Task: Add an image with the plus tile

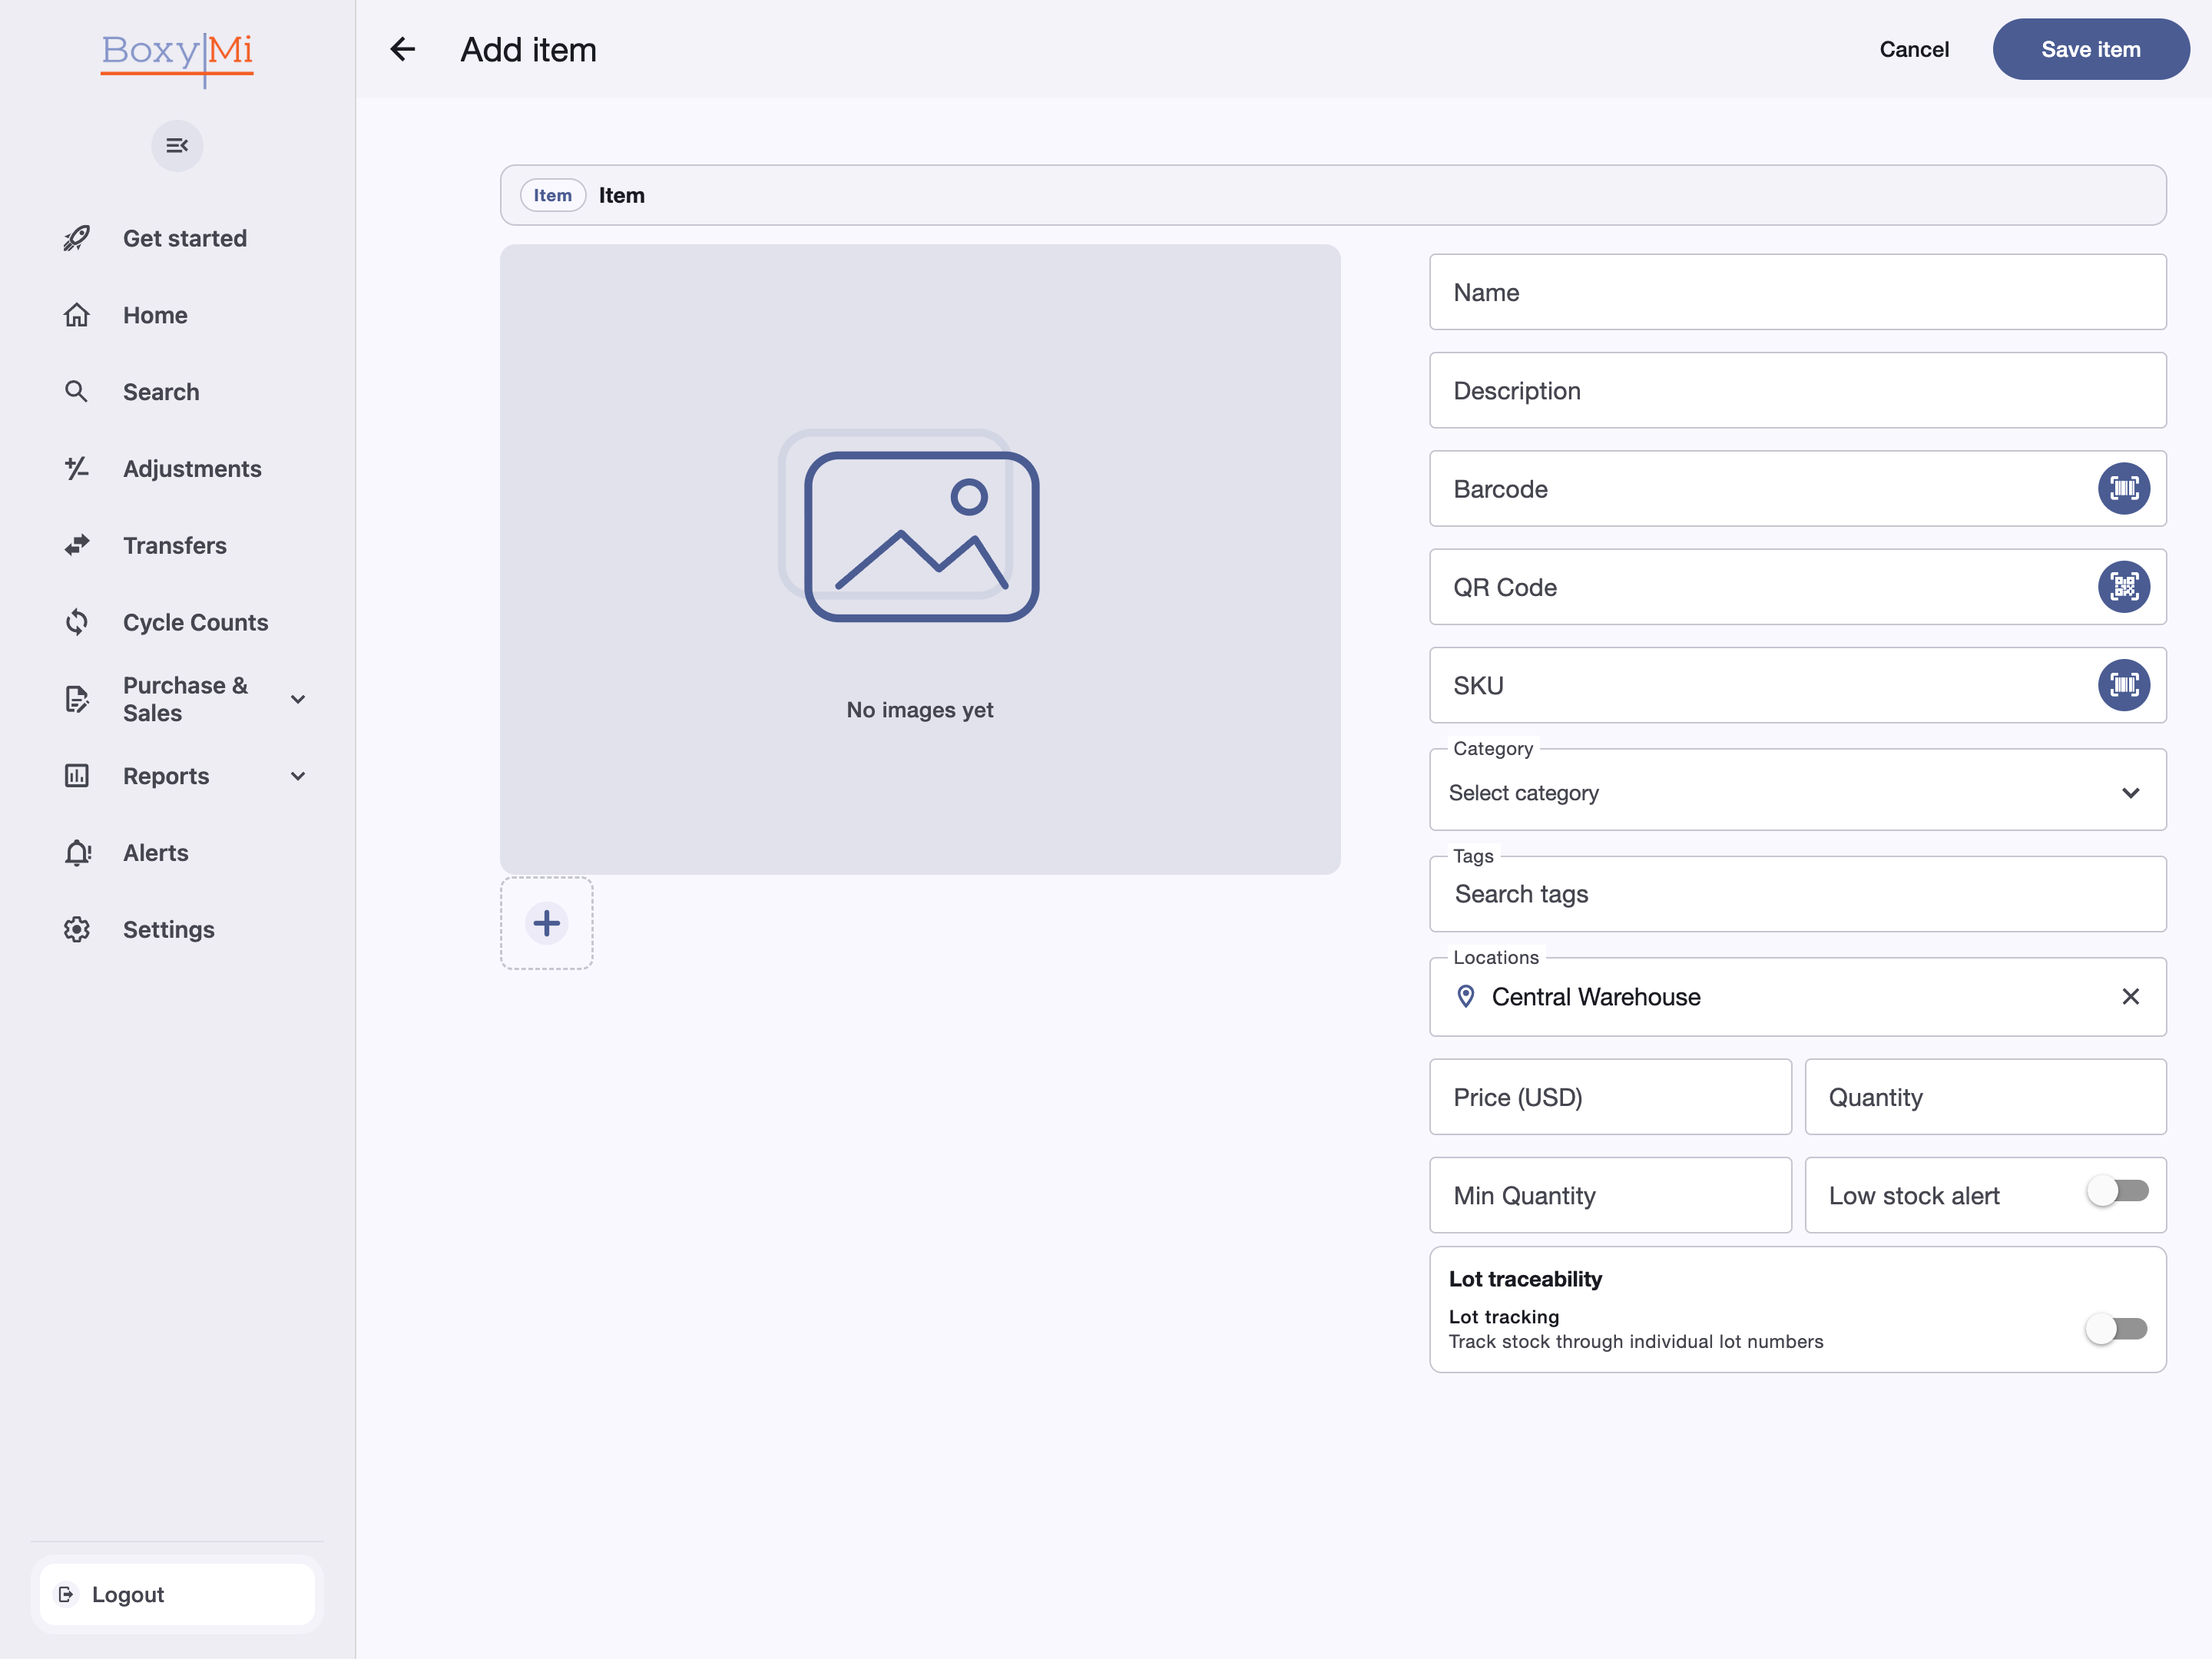Action: 547,923
